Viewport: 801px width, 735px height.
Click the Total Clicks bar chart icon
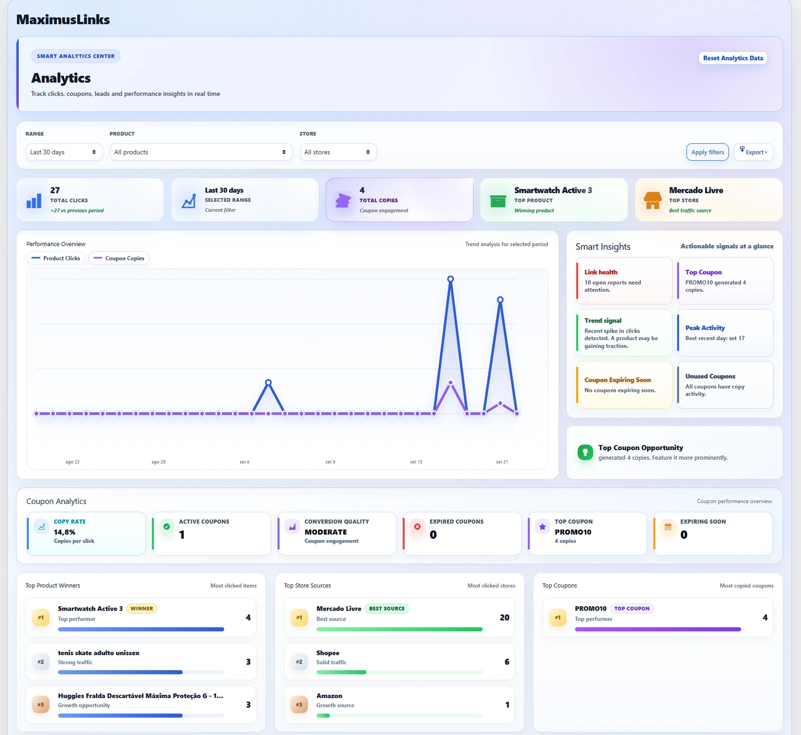pyautogui.click(x=34, y=201)
